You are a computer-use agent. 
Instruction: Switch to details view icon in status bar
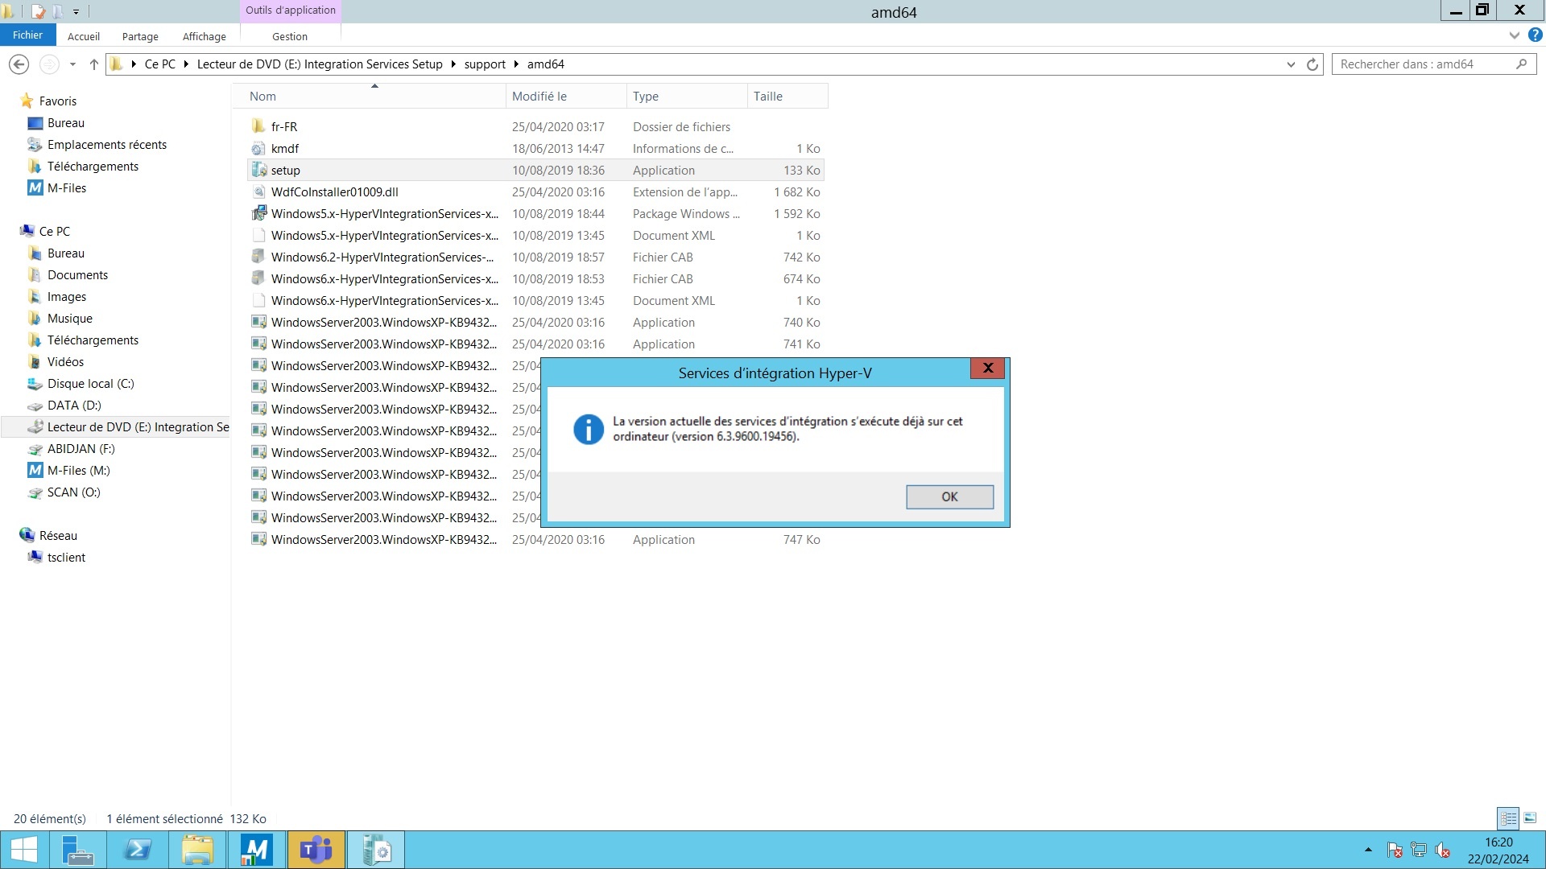[1508, 818]
